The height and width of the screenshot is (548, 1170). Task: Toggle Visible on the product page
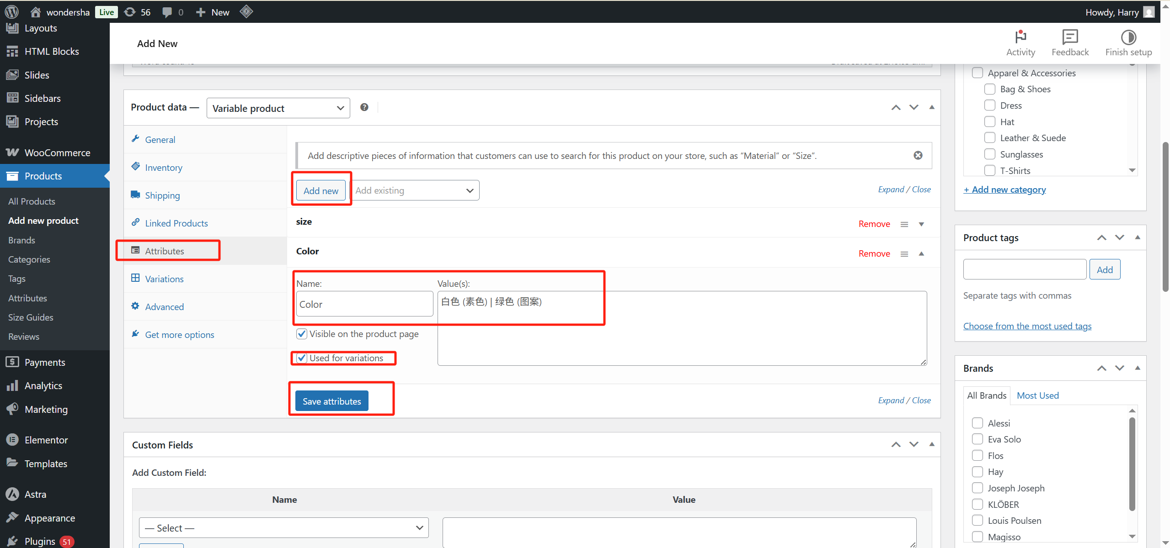click(x=302, y=334)
